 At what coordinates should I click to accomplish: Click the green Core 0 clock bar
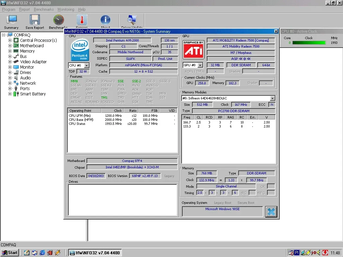(x=309, y=42)
